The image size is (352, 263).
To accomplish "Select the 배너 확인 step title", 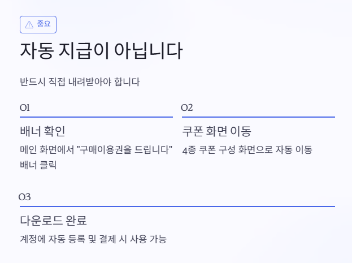I will click(42, 131).
